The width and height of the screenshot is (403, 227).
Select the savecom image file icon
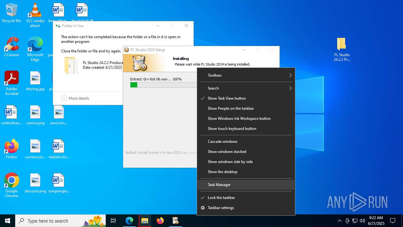click(x=59, y=115)
